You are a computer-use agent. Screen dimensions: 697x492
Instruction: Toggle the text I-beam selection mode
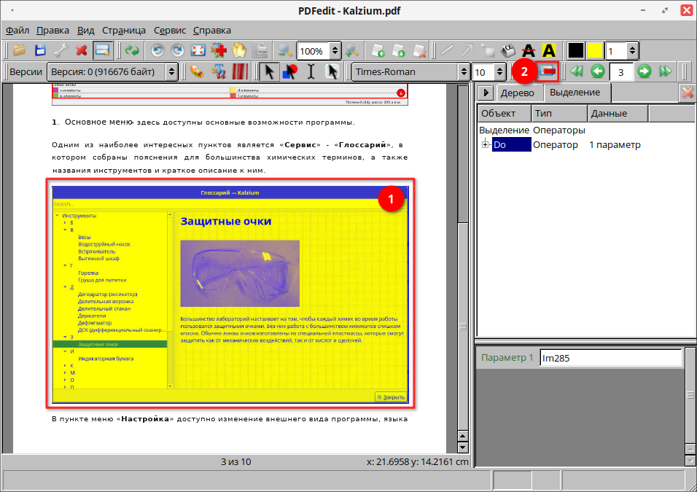311,71
